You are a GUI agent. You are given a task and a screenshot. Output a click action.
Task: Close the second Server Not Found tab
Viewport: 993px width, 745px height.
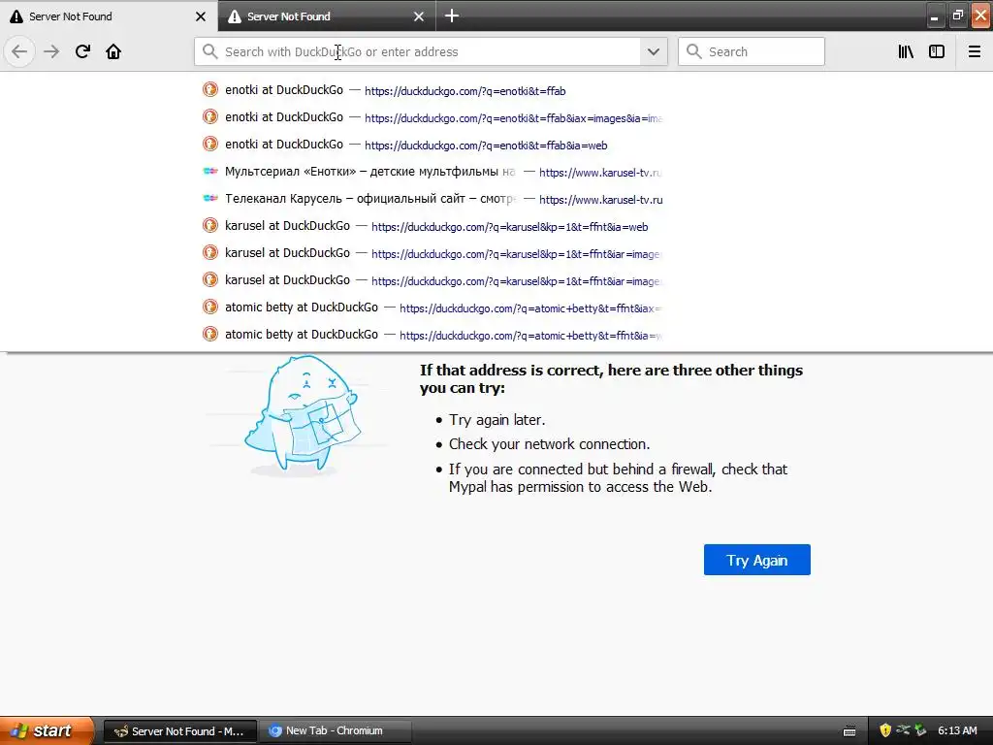point(419,16)
